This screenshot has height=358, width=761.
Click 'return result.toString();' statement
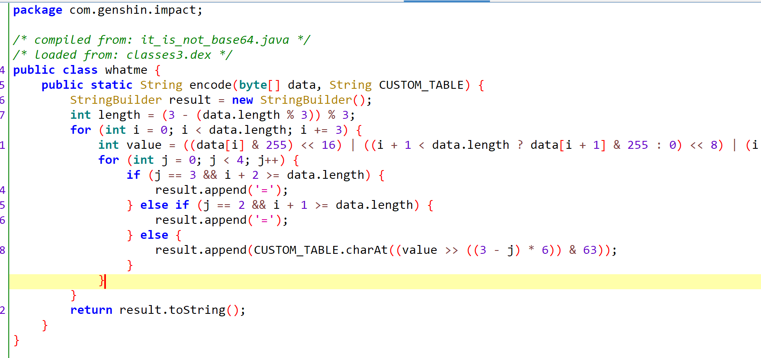tap(158, 310)
